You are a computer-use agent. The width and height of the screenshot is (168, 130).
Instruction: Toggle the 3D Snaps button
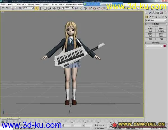(90, 8)
